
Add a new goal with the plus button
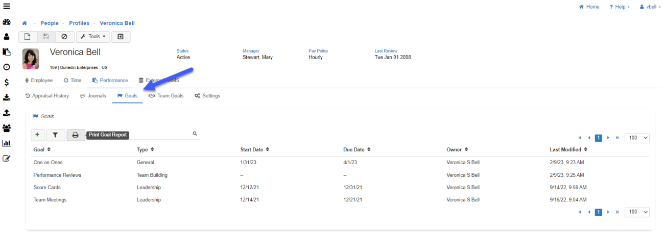tap(37, 135)
